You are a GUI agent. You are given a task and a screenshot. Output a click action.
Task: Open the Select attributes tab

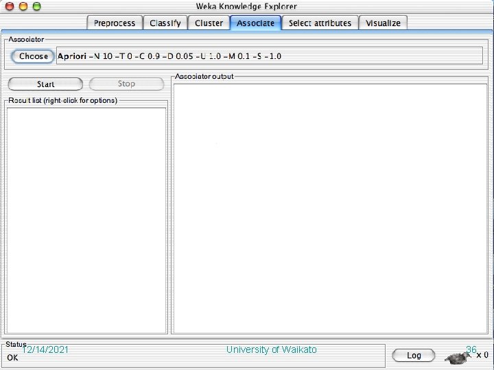[320, 23]
